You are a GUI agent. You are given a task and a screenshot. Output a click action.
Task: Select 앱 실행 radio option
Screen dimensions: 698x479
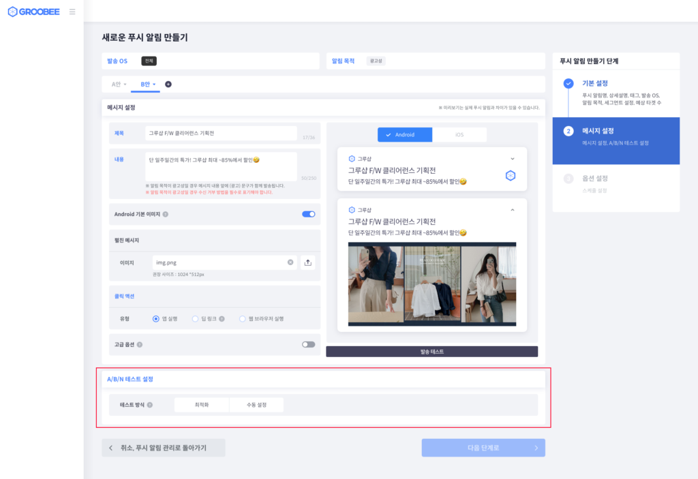coord(156,319)
